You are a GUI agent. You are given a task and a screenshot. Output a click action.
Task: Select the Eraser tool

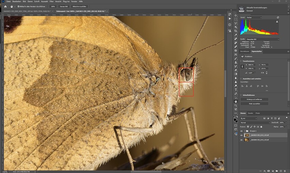[236, 70]
